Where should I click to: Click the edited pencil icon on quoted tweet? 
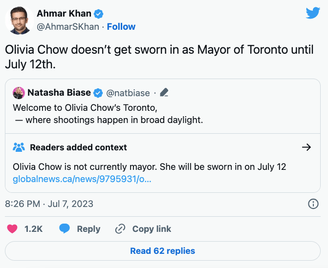[x=164, y=93]
